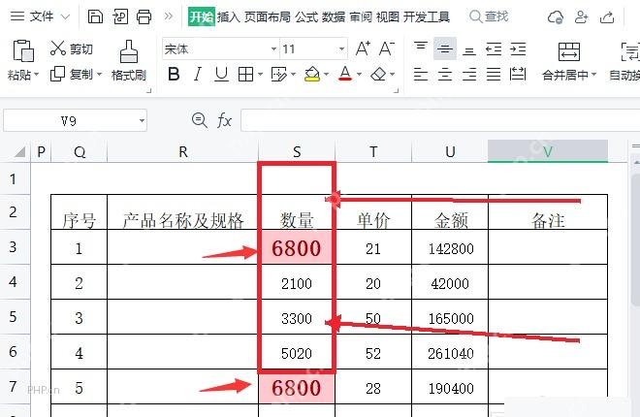
Task: Open the 合并居中 dropdown arrow
Action: (593, 75)
